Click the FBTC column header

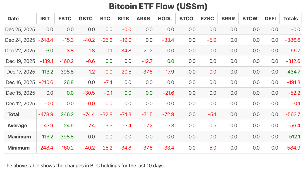coord(65,19)
